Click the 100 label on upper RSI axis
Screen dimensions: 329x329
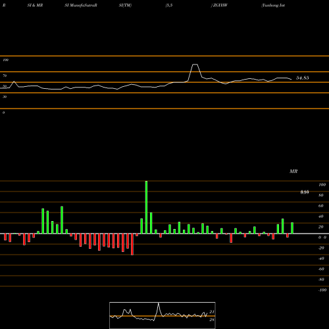click(5, 60)
